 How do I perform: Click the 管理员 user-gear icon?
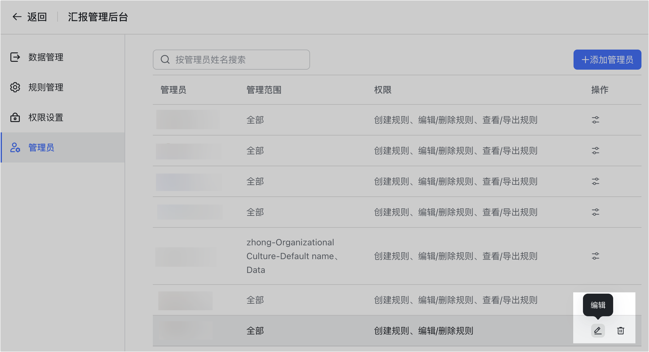click(x=15, y=147)
